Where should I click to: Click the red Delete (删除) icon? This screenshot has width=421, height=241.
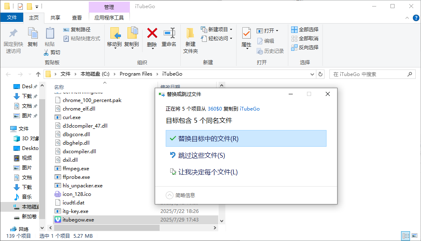(152, 33)
